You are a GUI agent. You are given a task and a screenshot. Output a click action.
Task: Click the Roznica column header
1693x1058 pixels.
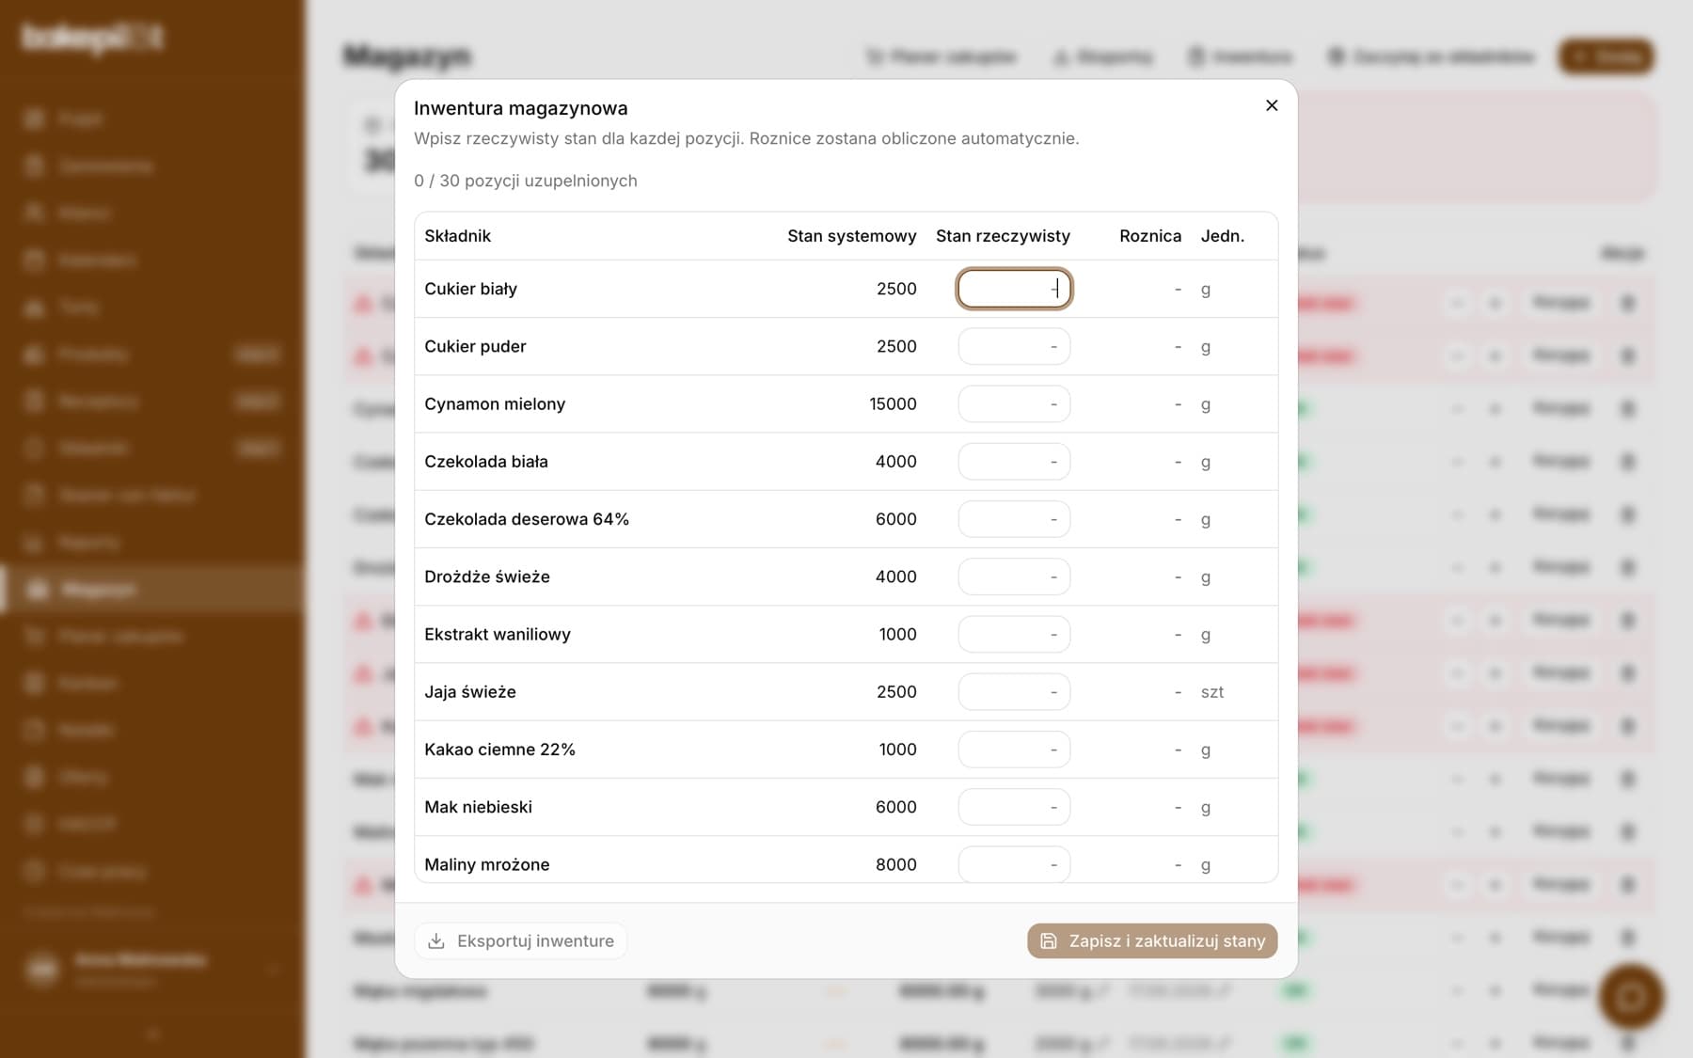1150,236
